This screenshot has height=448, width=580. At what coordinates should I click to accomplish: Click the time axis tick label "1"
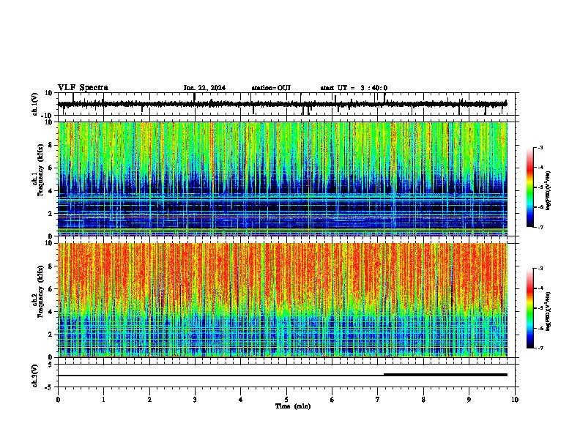click(103, 400)
